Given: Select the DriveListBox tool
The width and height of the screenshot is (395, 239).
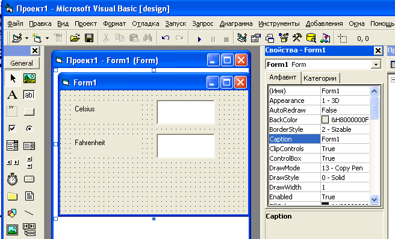Looking at the screenshot, I should [30, 179].
